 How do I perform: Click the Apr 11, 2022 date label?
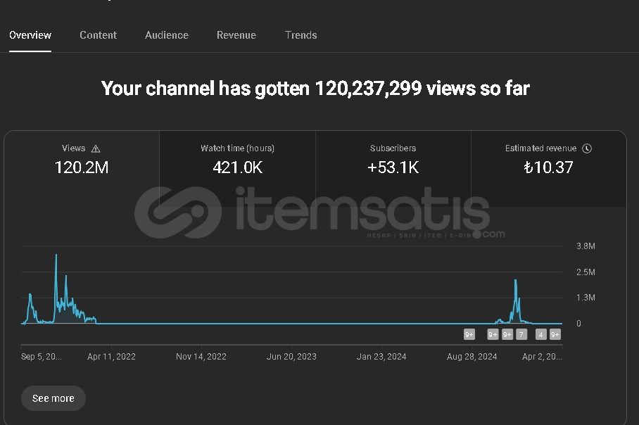111,357
